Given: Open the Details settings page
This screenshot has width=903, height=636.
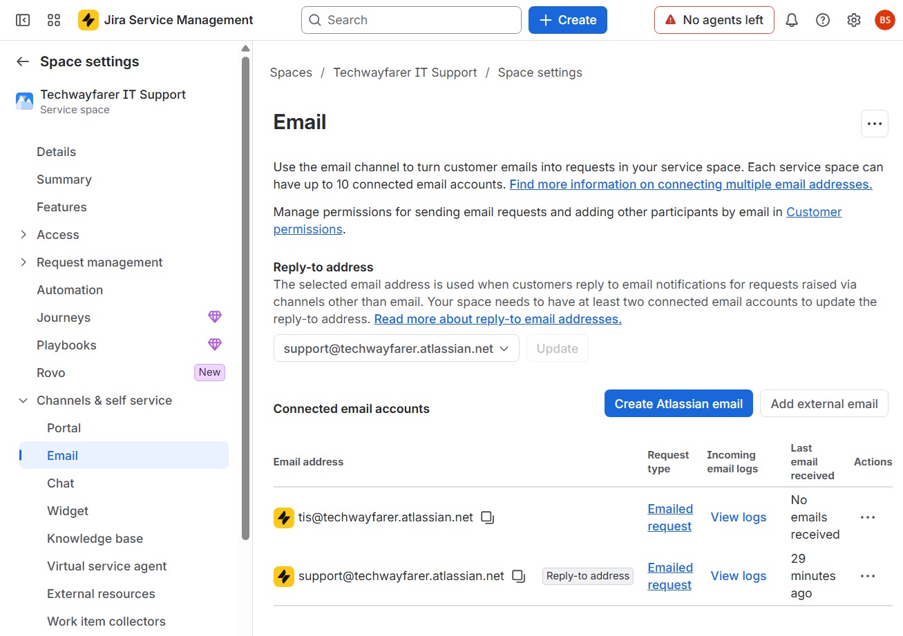Looking at the screenshot, I should (57, 152).
